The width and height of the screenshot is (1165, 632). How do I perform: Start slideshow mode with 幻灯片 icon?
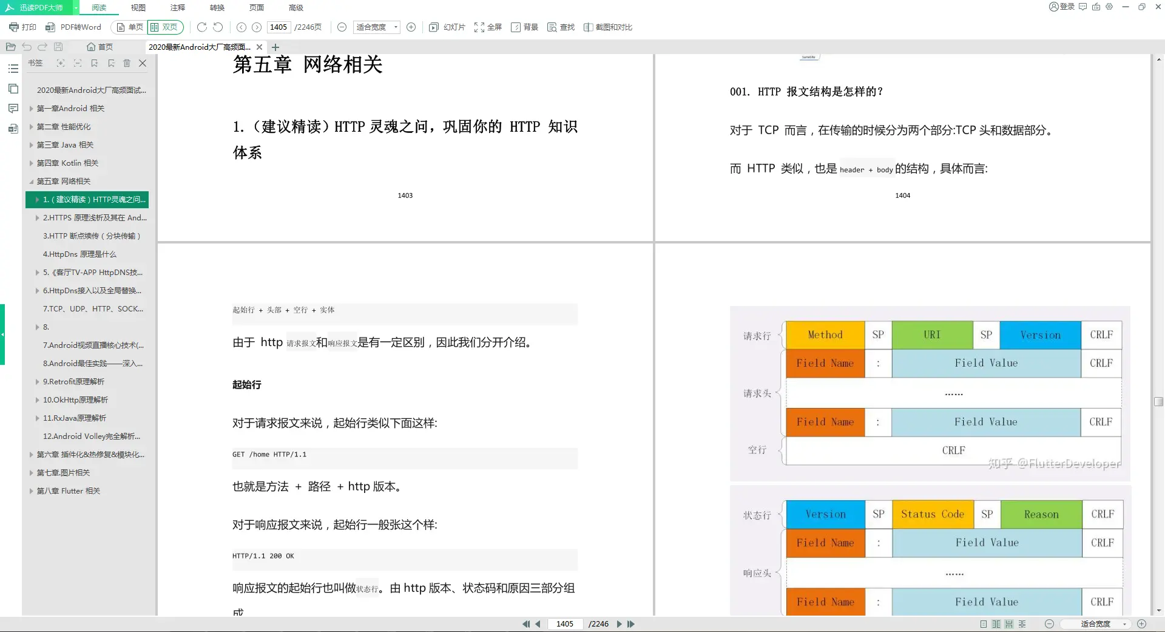[x=446, y=27]
